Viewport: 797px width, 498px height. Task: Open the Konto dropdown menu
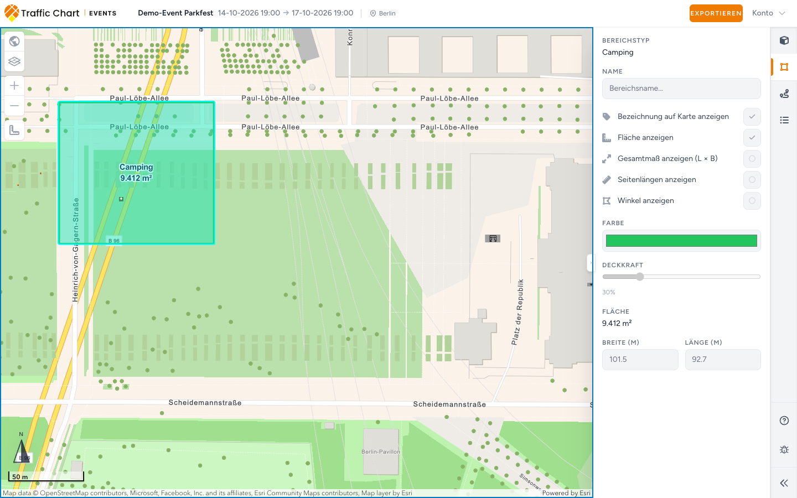769,13
